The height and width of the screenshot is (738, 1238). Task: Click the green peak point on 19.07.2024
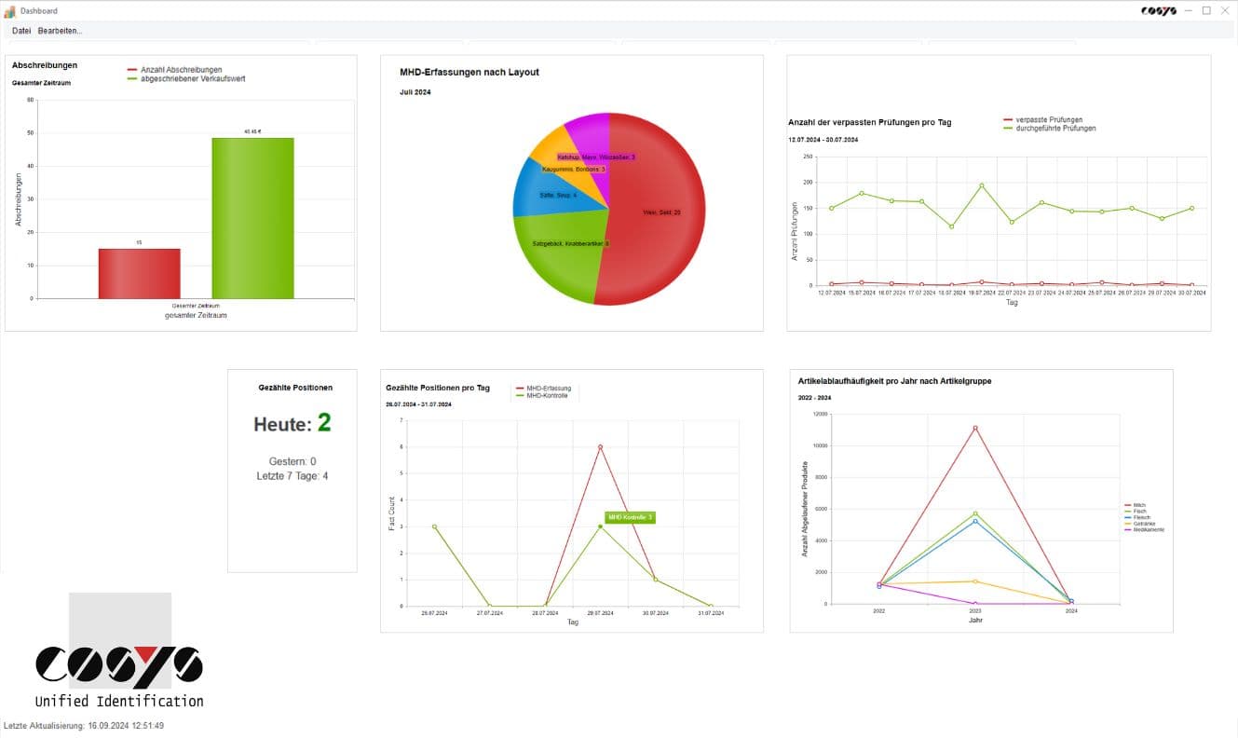pyautogui.click(x=981, y=184)
